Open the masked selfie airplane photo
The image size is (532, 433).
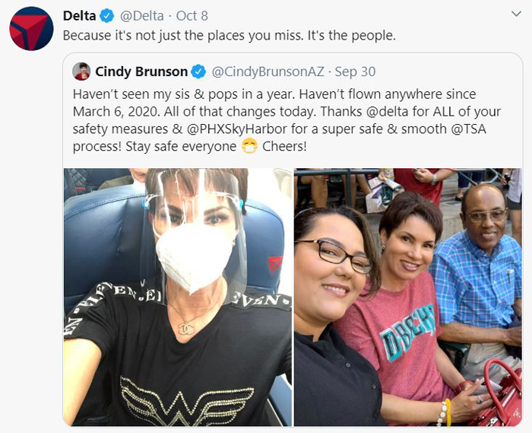pos(177,297)
